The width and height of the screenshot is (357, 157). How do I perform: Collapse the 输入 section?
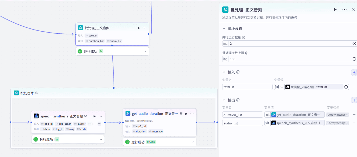(x=224, y=72)
